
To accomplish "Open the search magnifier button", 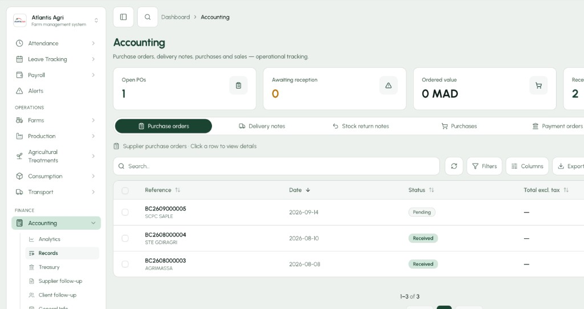I will [x=147, y=17].
